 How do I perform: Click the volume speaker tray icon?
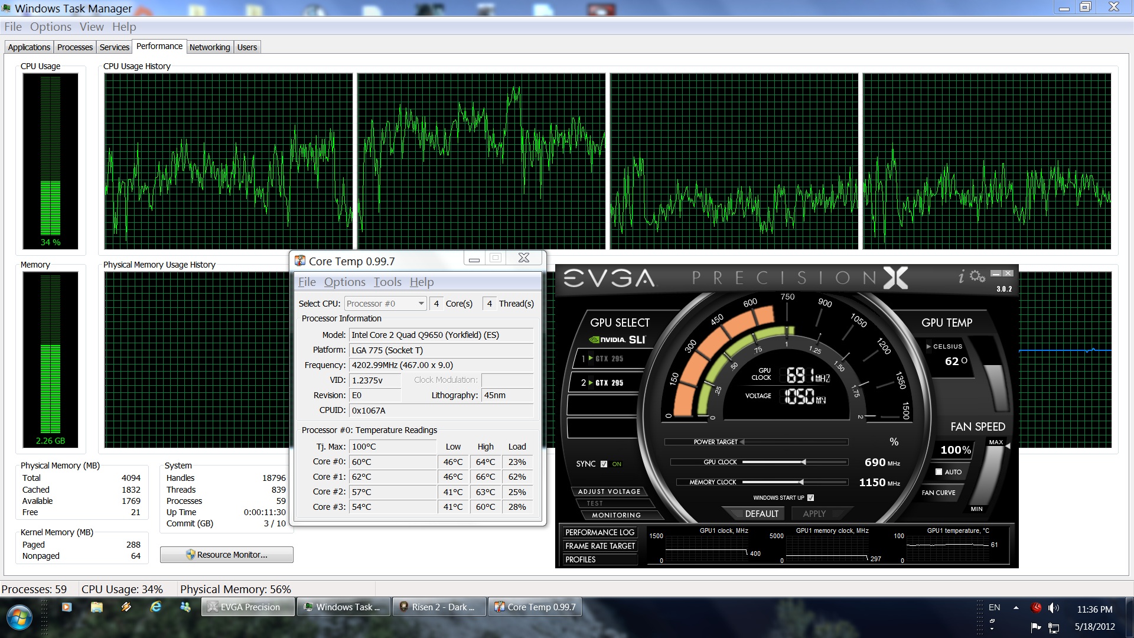(1053, 608)
